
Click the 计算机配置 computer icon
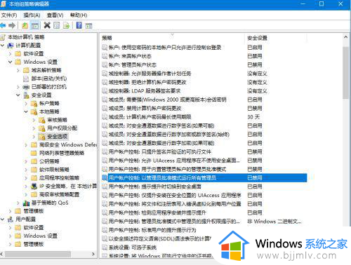click(x=11, y=46)
